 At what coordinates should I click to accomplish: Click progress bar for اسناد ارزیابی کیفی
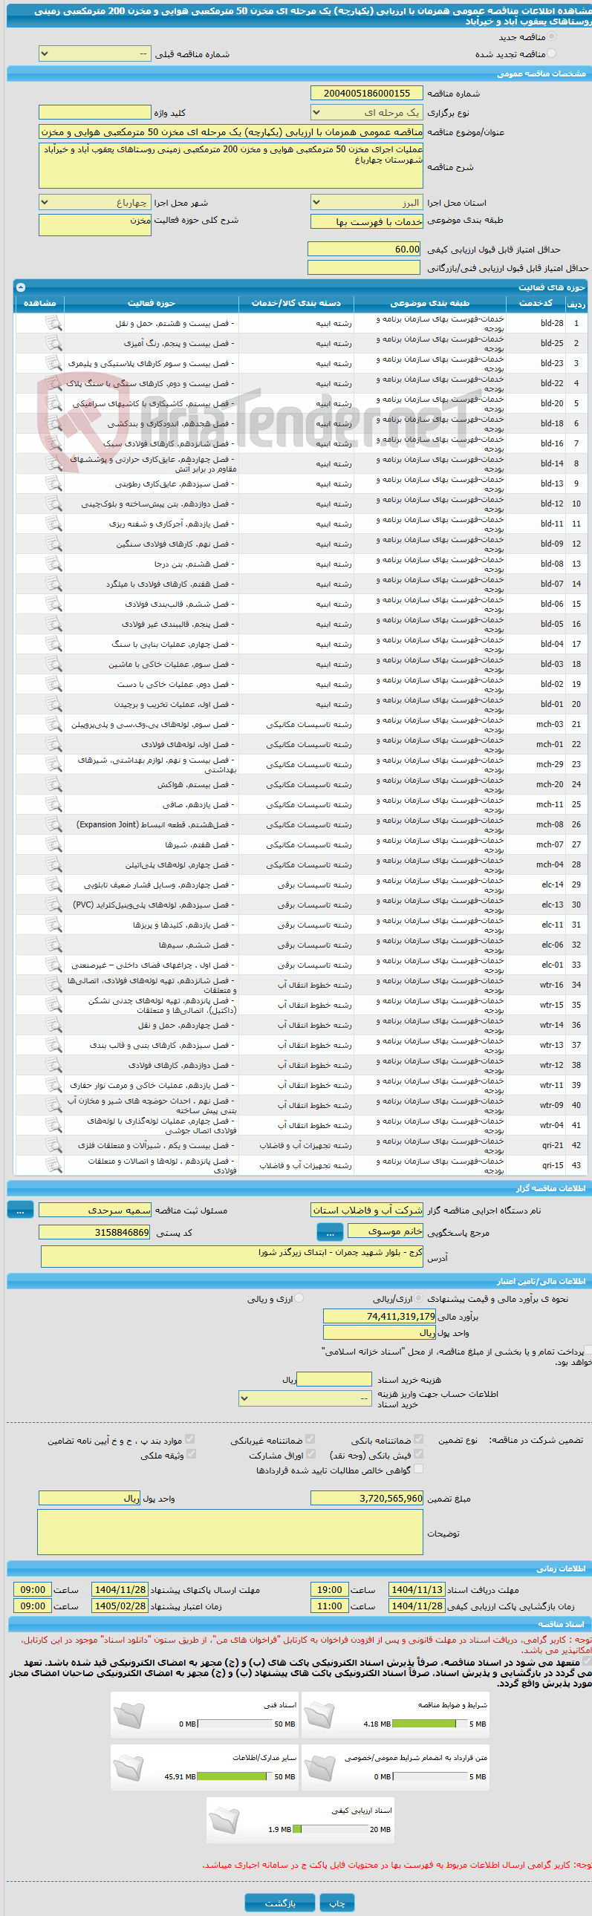(331, 1829)
